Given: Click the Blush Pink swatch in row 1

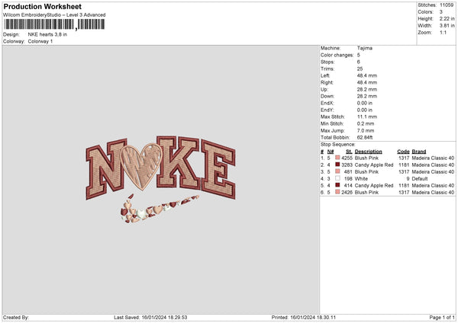Looking at the screenshot, I should [x=337, y=158].
